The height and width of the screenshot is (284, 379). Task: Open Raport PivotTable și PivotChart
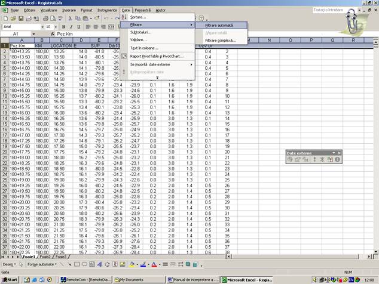click(x=156, y=56)
